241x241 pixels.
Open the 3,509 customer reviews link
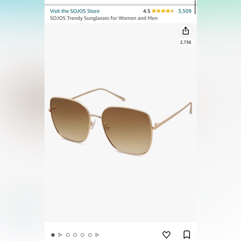(185, 11)
